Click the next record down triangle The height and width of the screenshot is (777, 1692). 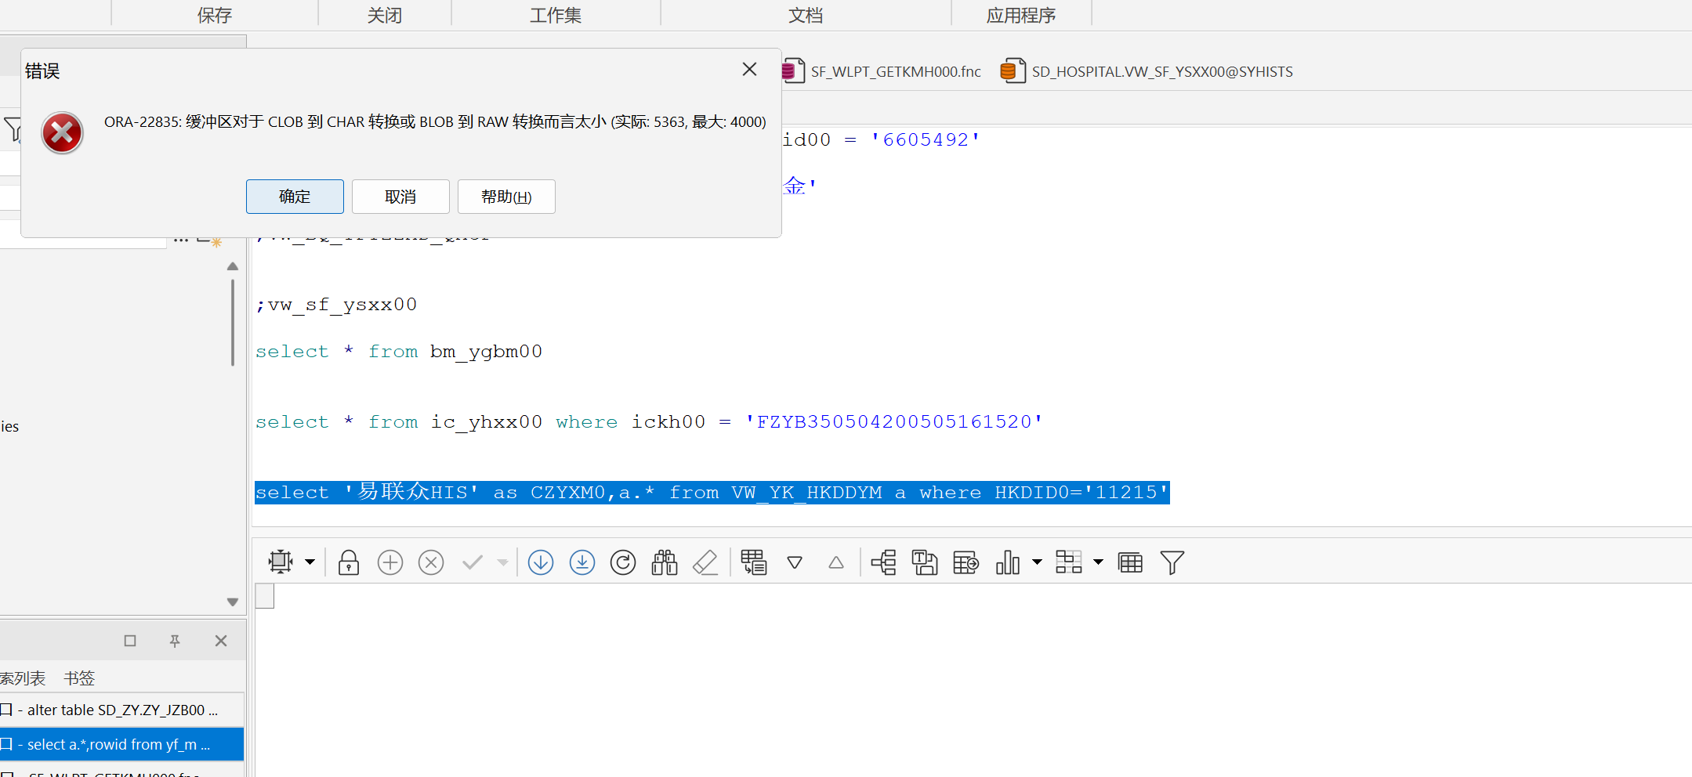tap(795, 562)
